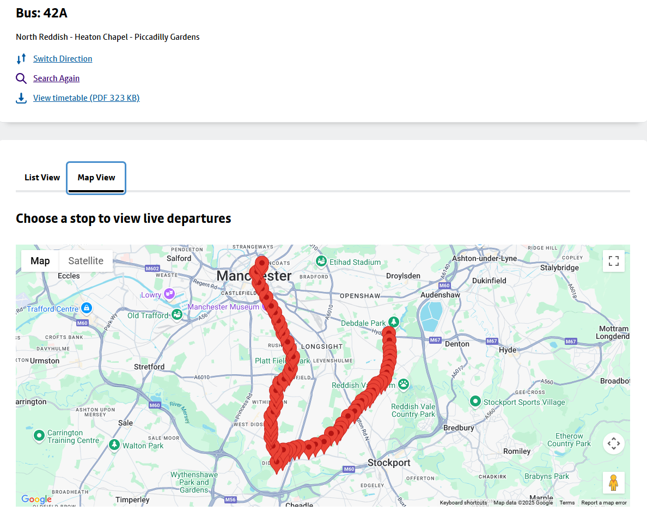Show the standard Map layer
Image resolution: width=647 pixels, height=523 pixels.
pyautogui.click(x=40, y=261)
